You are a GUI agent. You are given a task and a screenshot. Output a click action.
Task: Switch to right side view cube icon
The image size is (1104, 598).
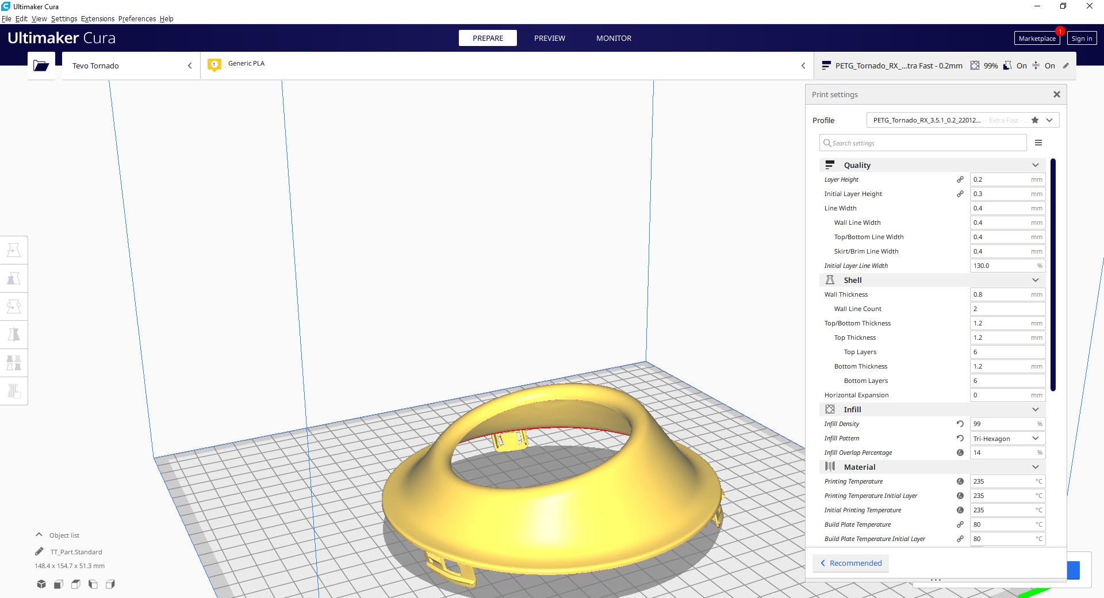pos(110,584)
